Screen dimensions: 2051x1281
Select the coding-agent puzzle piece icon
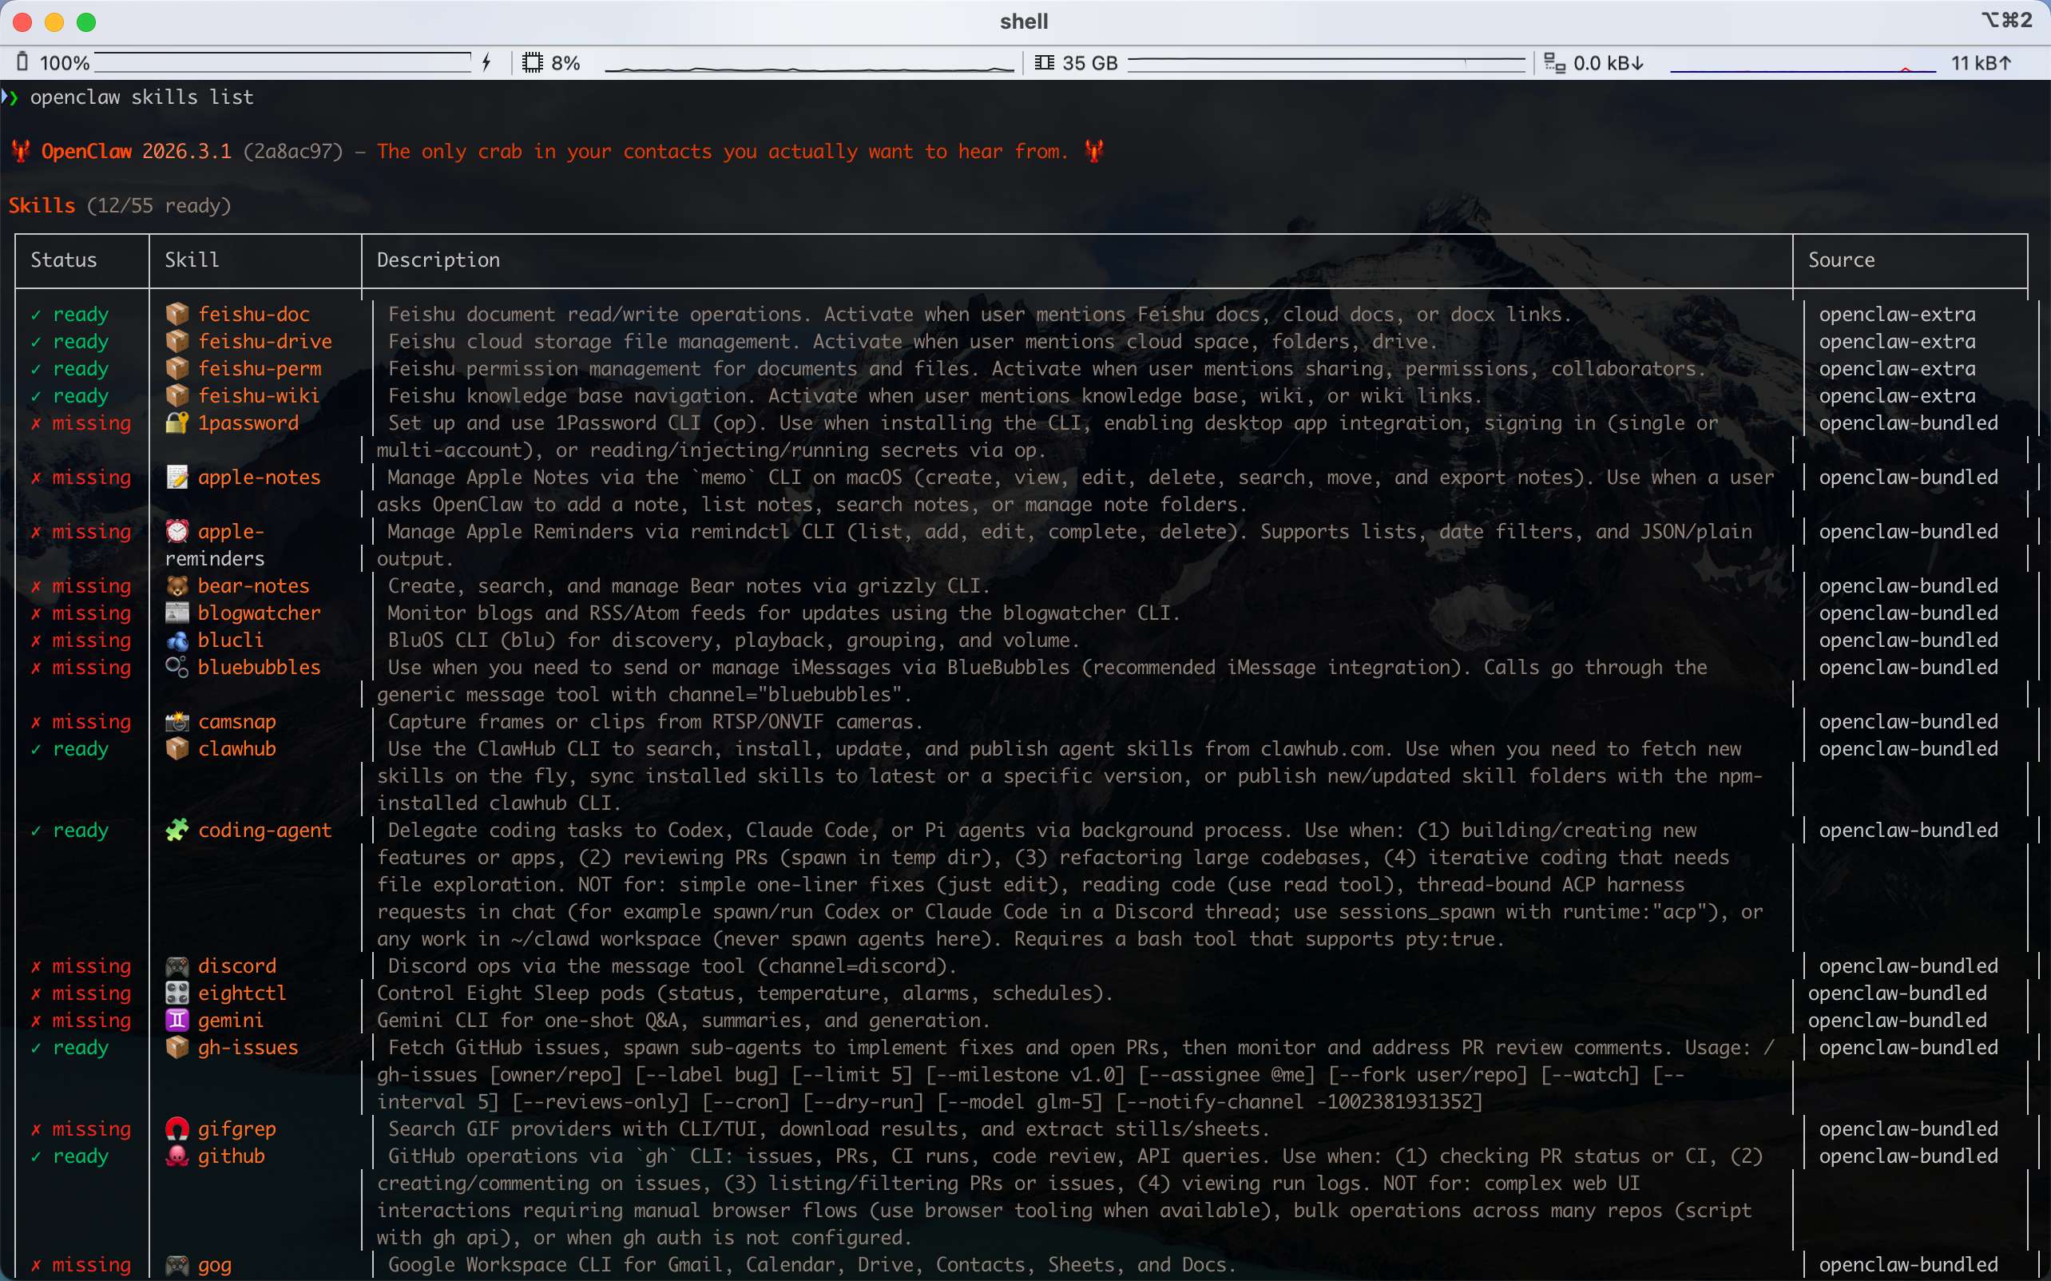[177, 831]
